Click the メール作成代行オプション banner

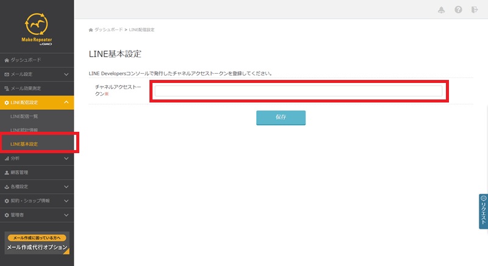37,243
